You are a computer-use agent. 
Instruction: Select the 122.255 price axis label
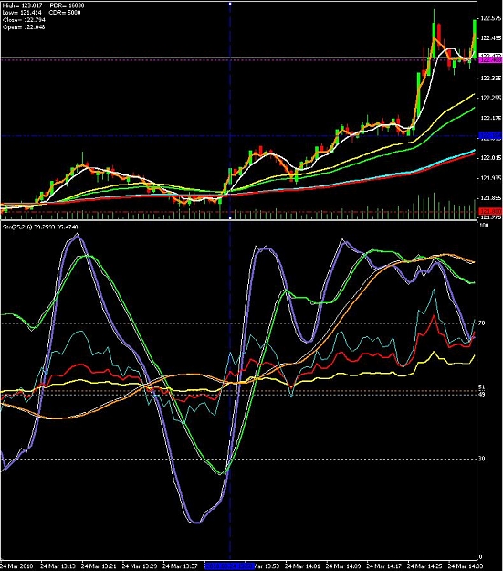(x=490, y=98)
